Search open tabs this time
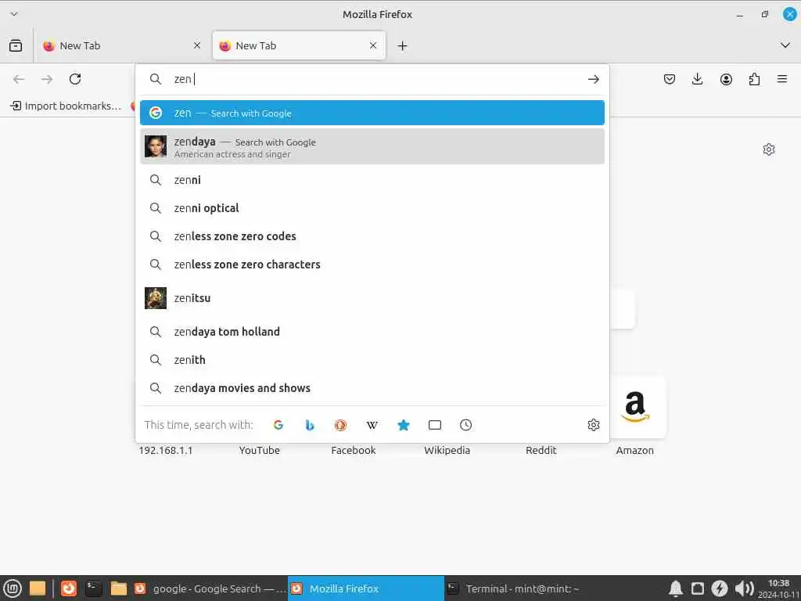 pyautogui.click(x=435, y=425)
